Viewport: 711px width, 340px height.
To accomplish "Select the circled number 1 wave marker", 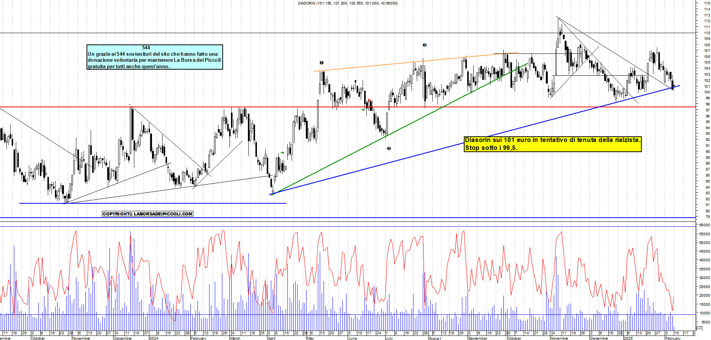I will coord(321,63).
